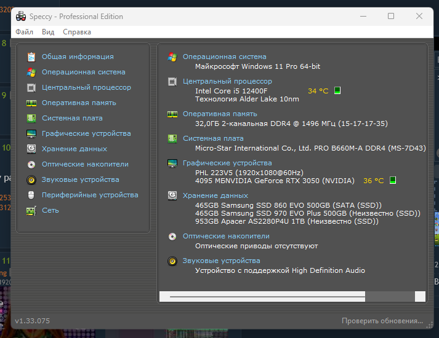Screen dimensions: 439x338
Task: Click the horizontal scrollbar thumb in summary panel
Action: pyautogui.click(x=267, y=296)
